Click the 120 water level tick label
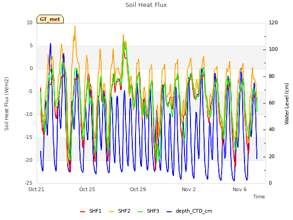293x220 pixels. tap(273, 23)
